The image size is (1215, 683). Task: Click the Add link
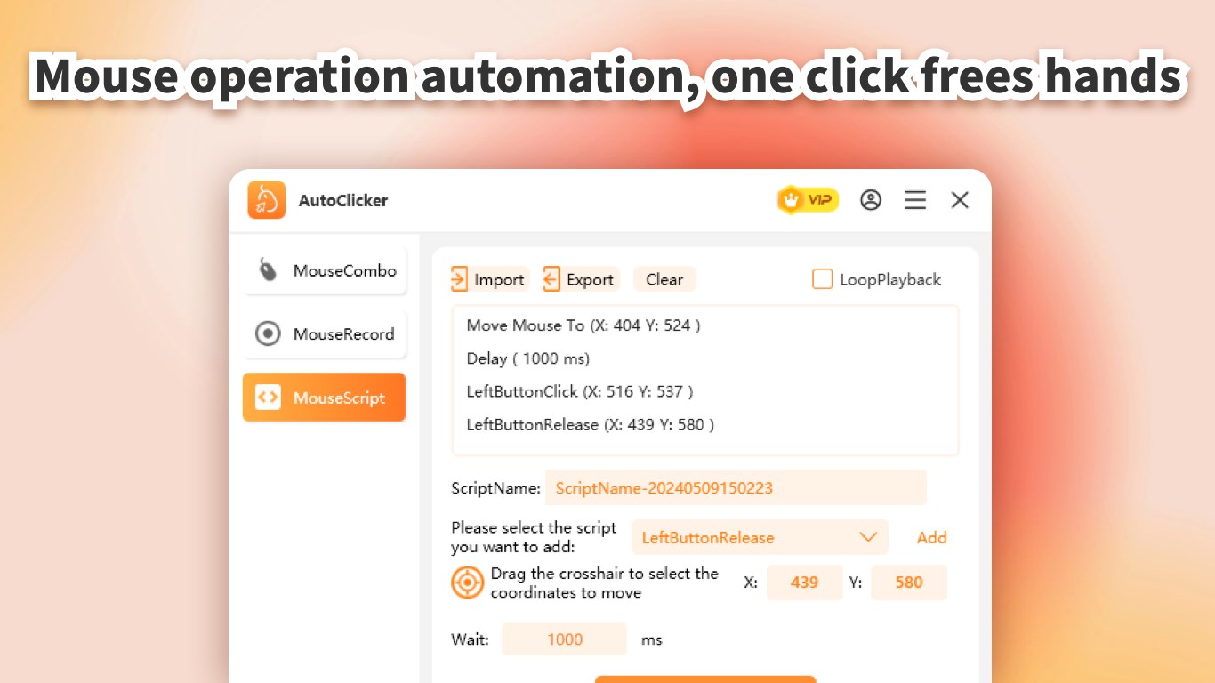click(x=931, y=537)
